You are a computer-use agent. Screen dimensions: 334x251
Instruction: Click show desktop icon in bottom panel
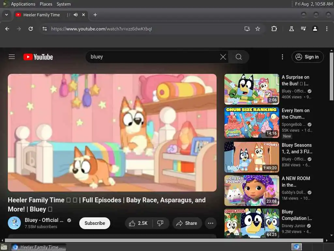tap(4, 247)
